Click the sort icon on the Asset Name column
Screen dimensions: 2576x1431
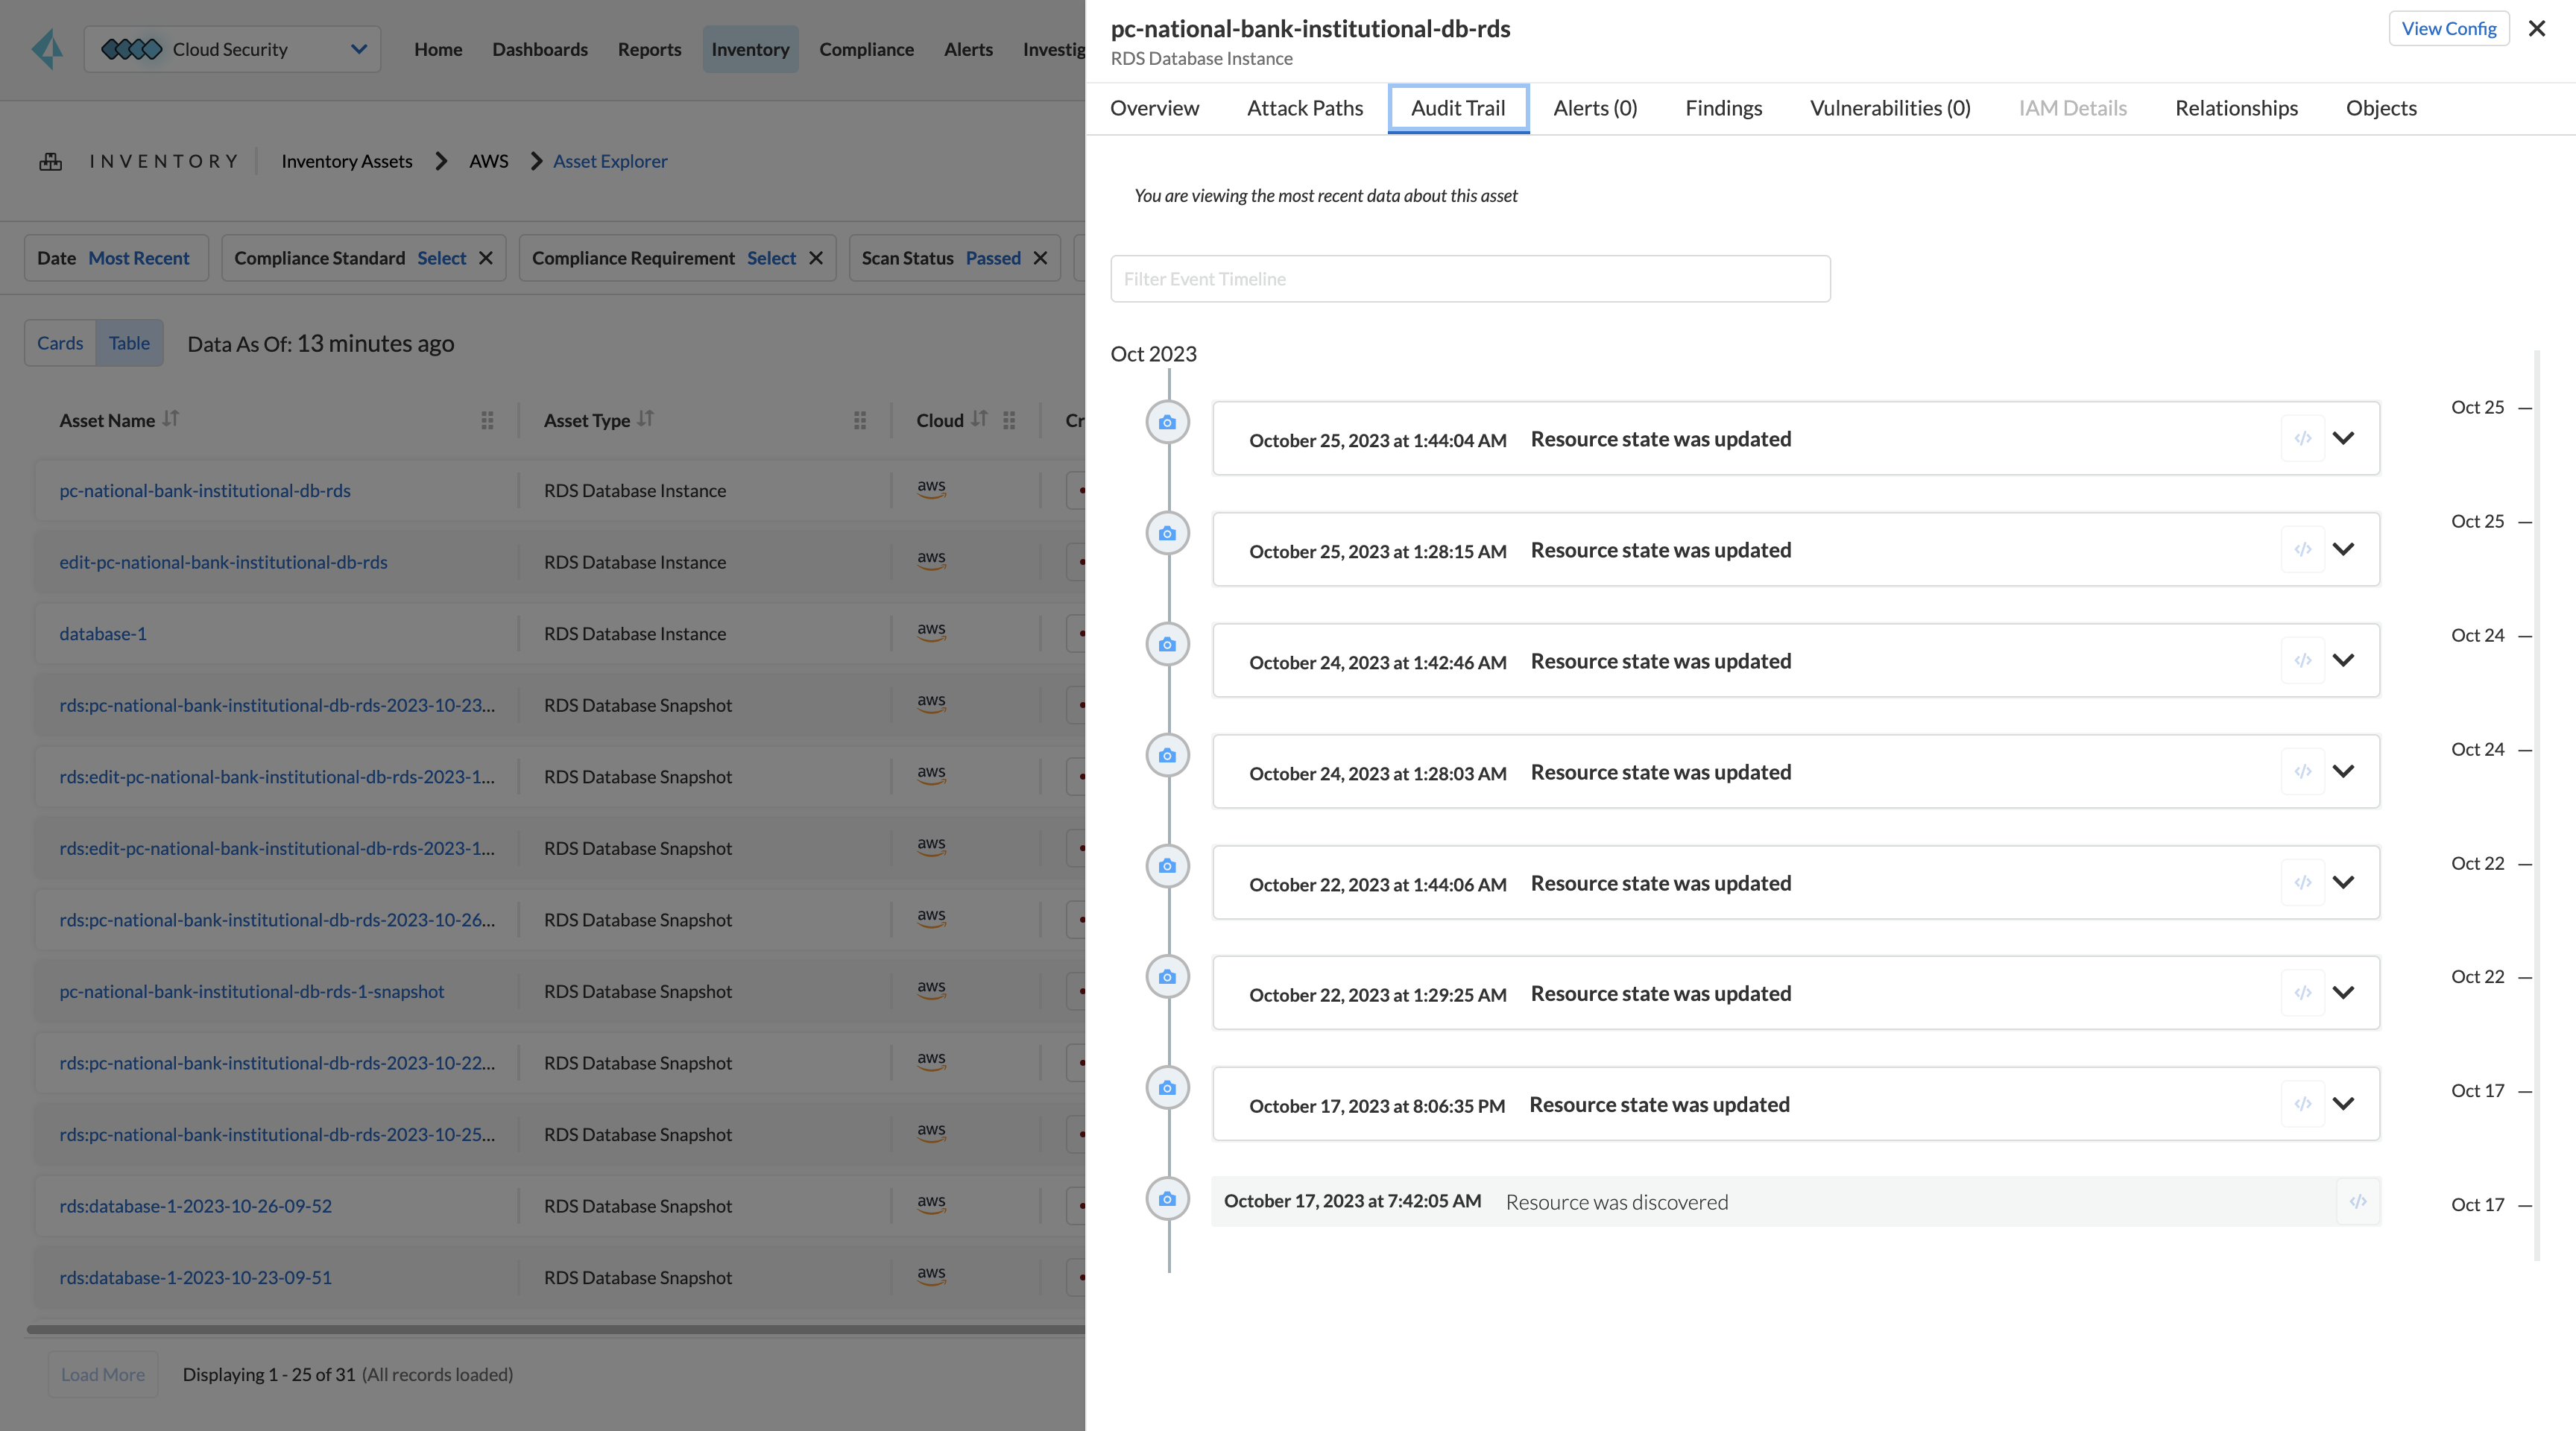click(170, 419)
